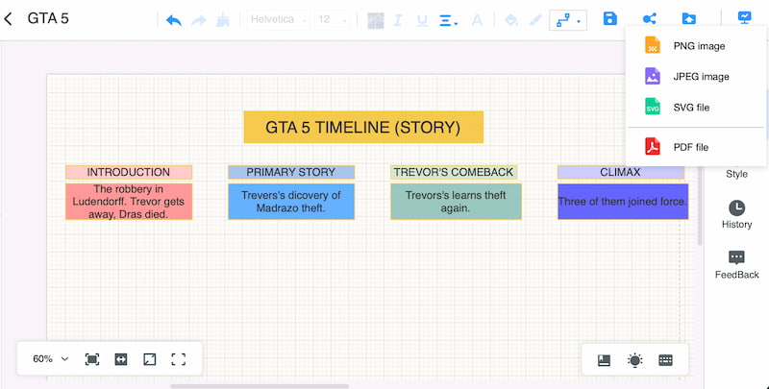Select the GTA 5 TIMELINE (STORY) title box
This screenshot has width=769, height=389.
363,128
